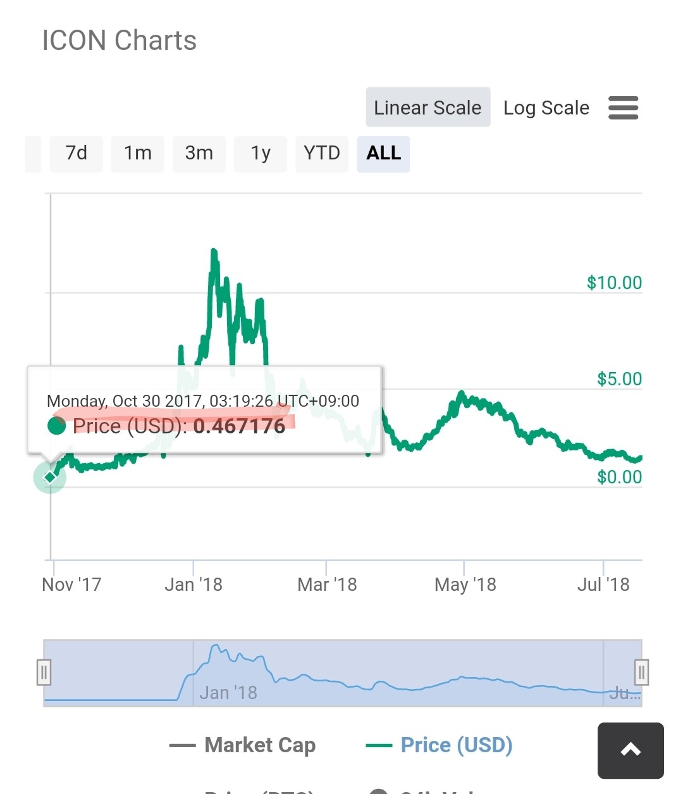Select the ALL time range

coord(383,154)
